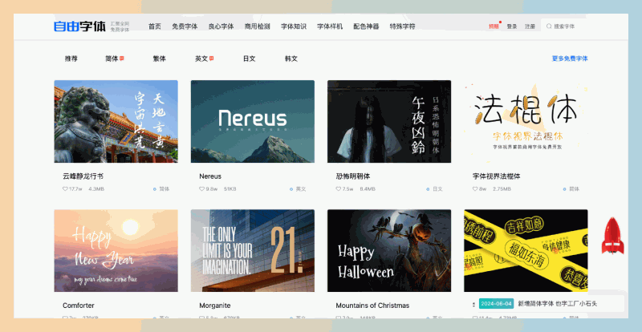Open 首页 in the top navigation
The image size is (642, 332).
click(x=155, y=26)
